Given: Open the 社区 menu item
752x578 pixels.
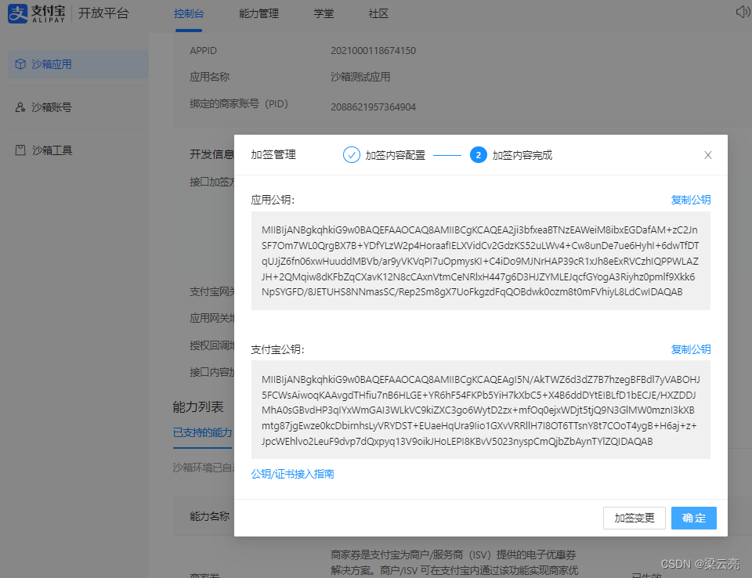Looking at the screenshot, I should (x=378, y=14).
